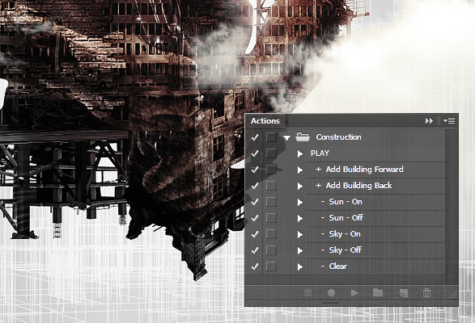Expand the Sky - Off action

point(300,250)
